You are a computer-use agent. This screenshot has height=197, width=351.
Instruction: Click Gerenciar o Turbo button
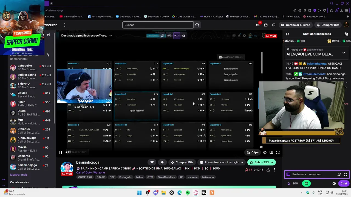296,25
